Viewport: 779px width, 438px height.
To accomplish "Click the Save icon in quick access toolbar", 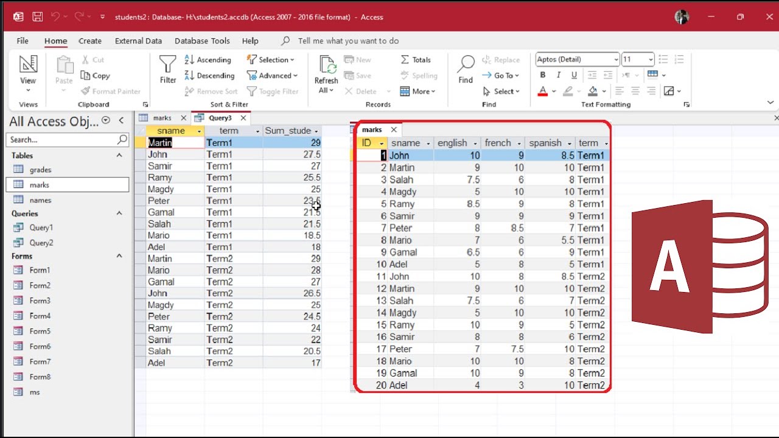I will pyautogui.click(x=38, y=17).
